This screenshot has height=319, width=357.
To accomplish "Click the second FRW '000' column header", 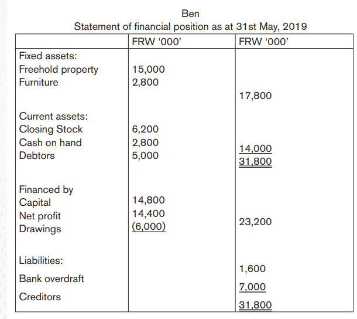I will 263,42.
